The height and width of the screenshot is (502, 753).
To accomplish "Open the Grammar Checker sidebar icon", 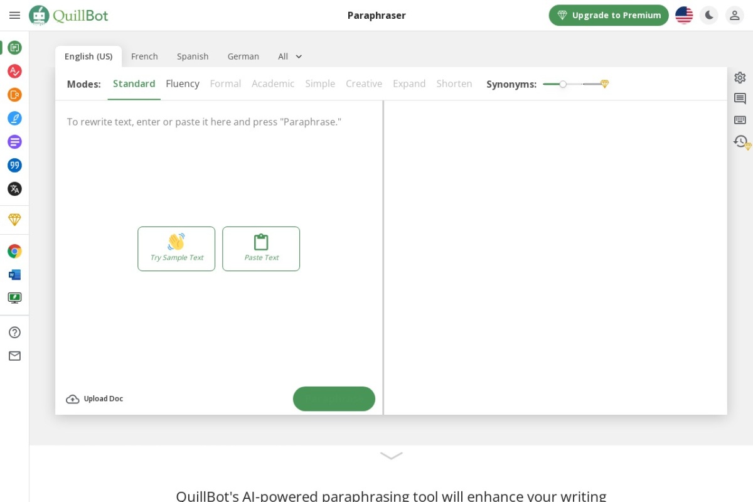I will (x=14, y=71).
